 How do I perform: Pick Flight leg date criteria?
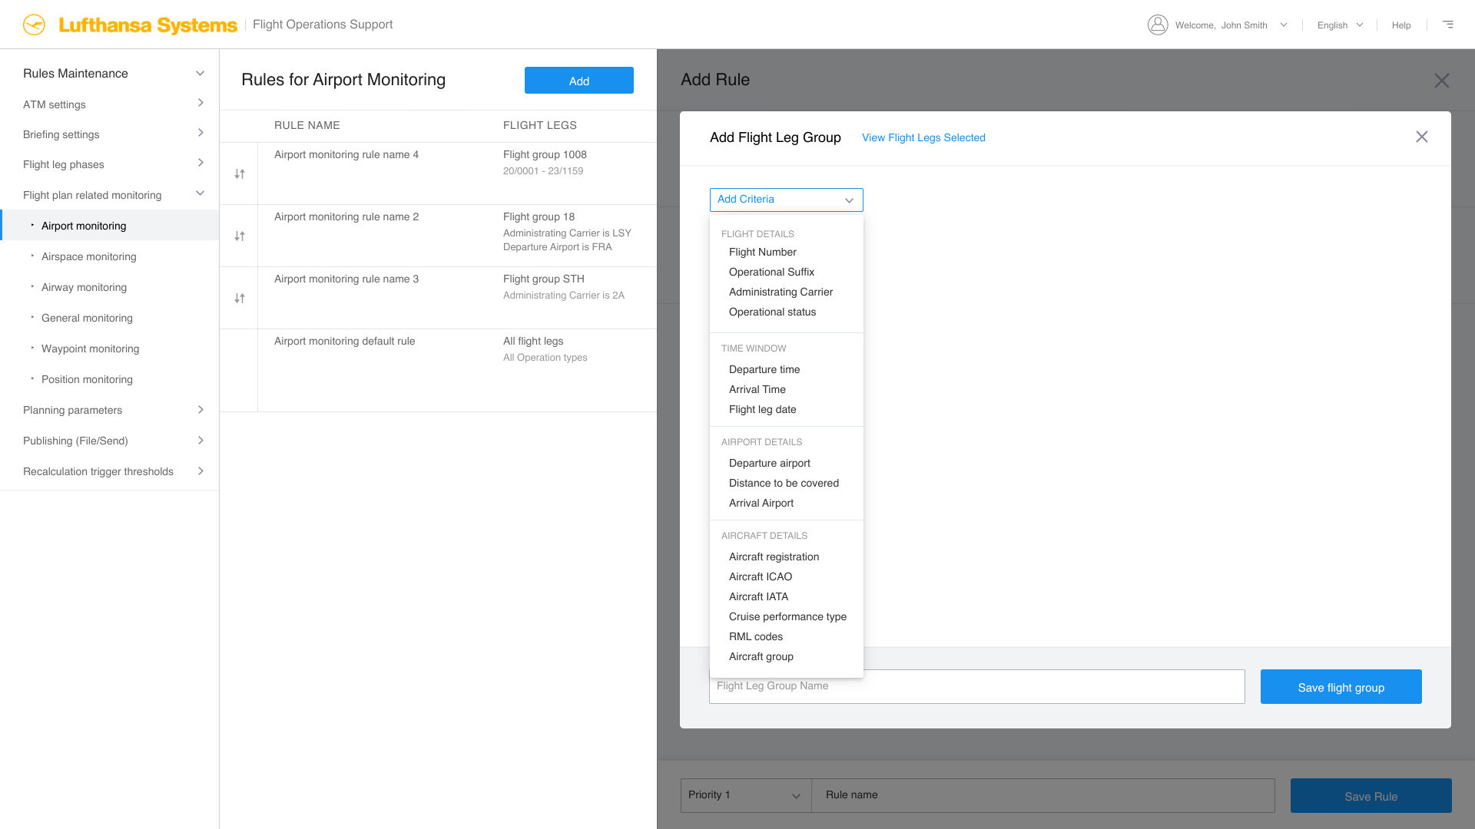click(x=762, y=409)
